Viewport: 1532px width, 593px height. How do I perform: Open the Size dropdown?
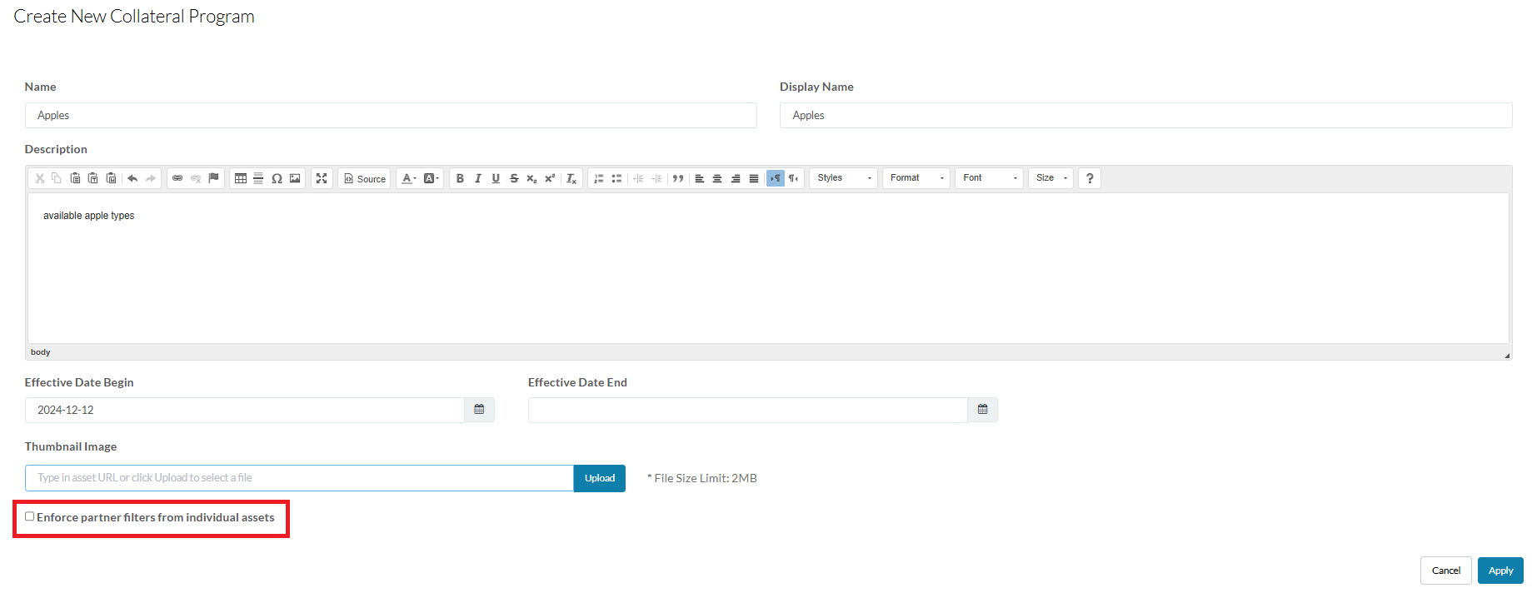(x=1050, y=178)
